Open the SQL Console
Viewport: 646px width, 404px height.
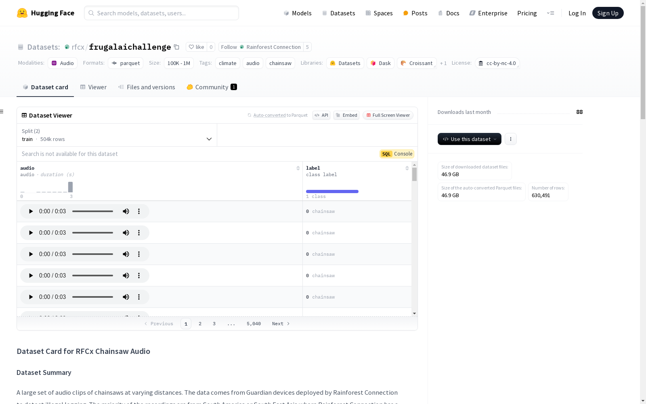[x=397, y=154]
